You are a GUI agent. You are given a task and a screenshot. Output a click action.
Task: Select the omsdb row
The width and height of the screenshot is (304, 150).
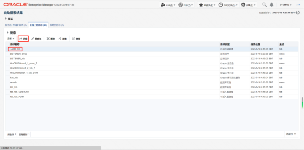(x=152, y=82)
